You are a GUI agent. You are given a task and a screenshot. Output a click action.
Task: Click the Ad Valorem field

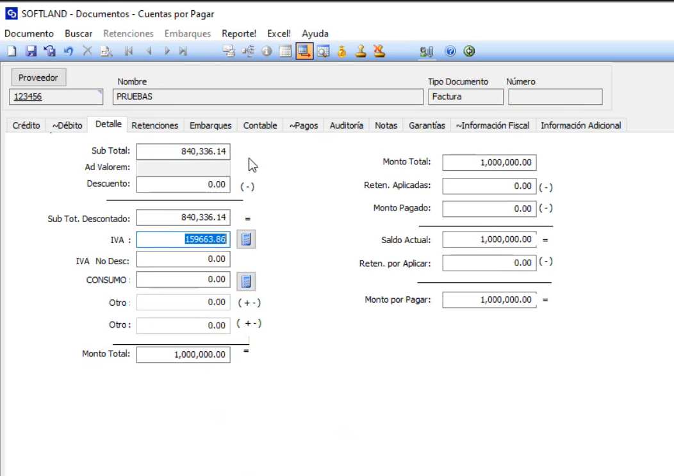183,168
